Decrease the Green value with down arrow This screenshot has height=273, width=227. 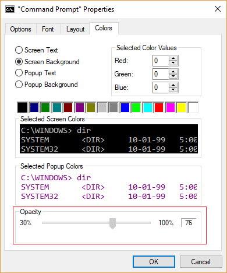pyautogui.click(x=173, y=76)
